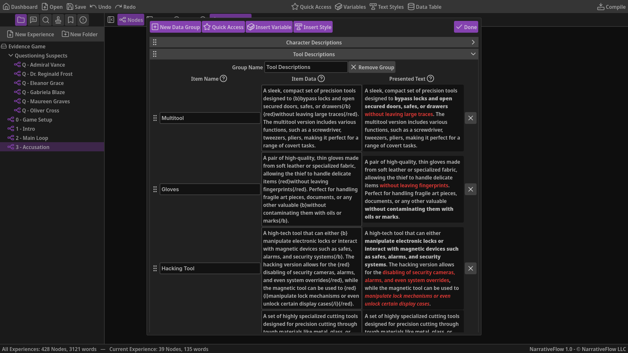Click the Group Name input field
The width and height of the screenshot is (628, 353).
306,67
